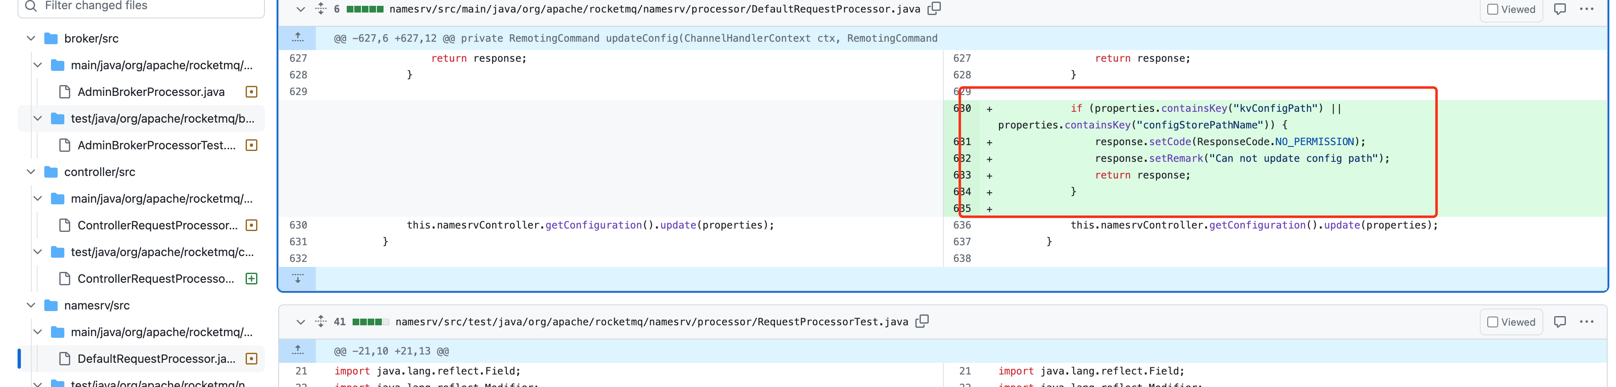Image resolution: width=1616 pixels, height=387 pixels.
Task: Collapse test/java/org/apache/rocketmq/c... folder chevron
Action: [x=38, y=252]
